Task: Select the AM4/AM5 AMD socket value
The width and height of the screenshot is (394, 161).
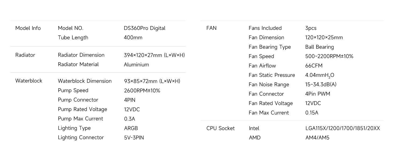Action: coord(317,138)
